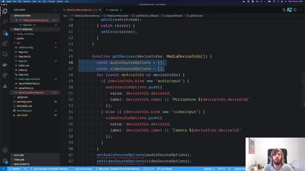Open the Source Control view
This screenshot has height=171, width=305.
(5, 32)
